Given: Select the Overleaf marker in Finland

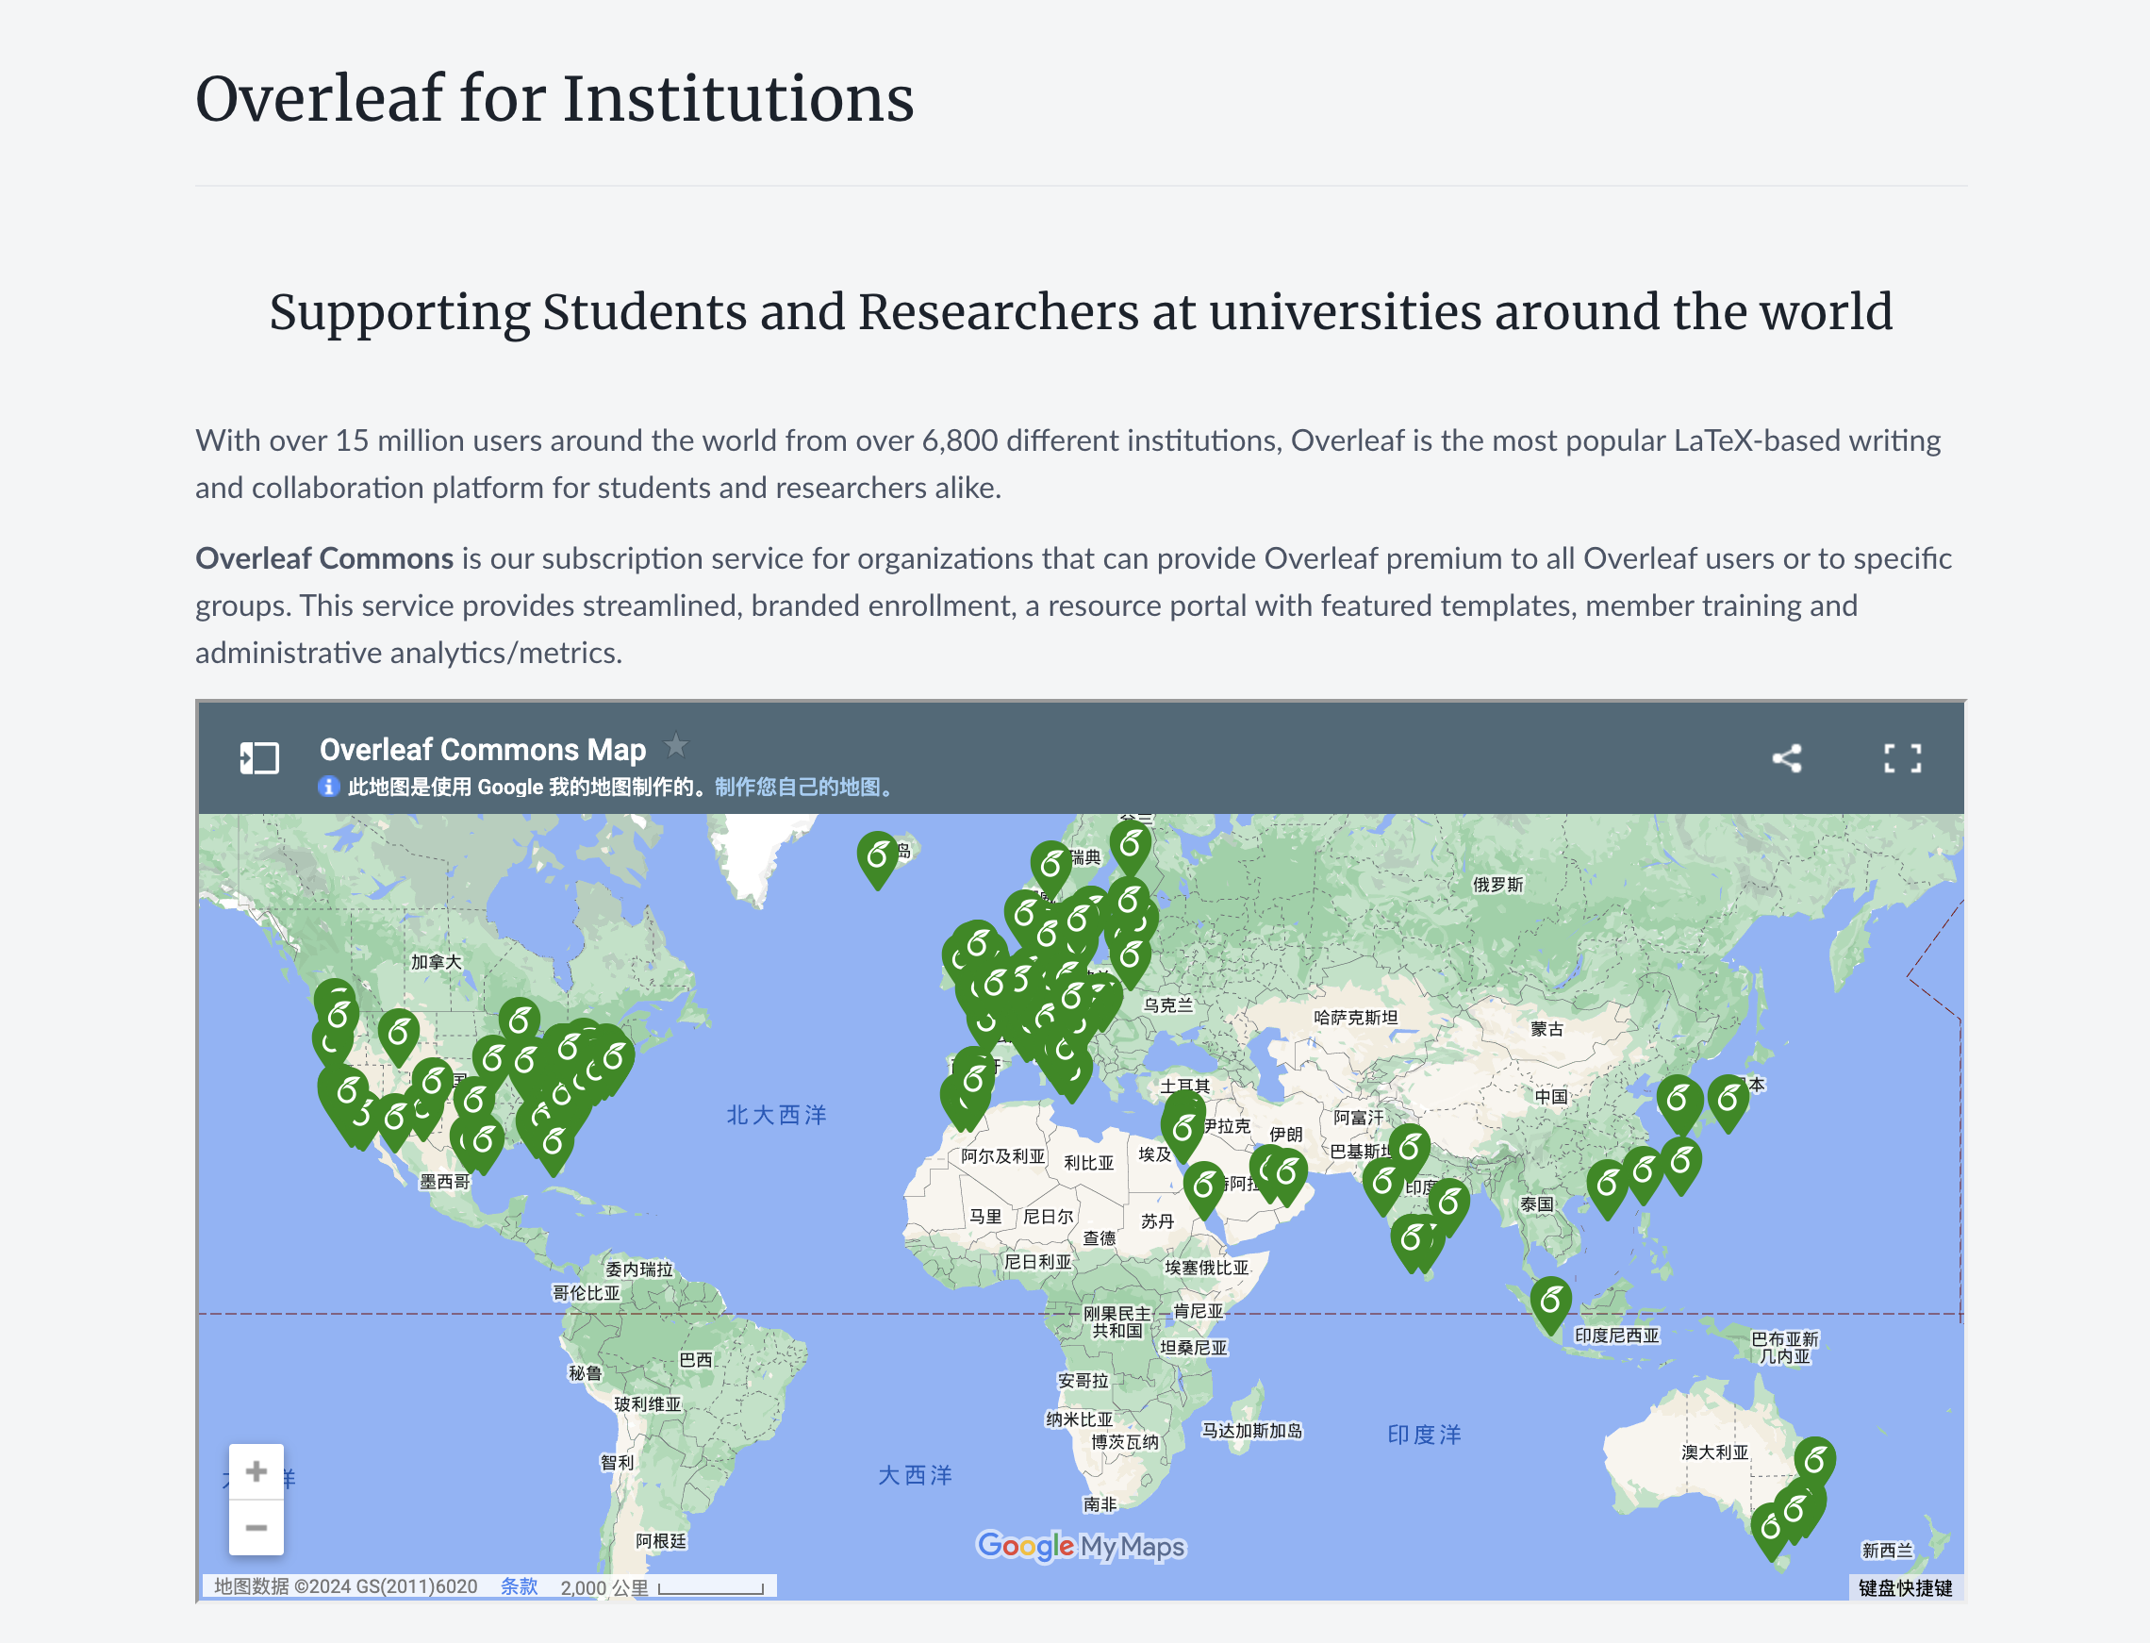Looking at the screenshot, I should click(x=1131, y=846).
